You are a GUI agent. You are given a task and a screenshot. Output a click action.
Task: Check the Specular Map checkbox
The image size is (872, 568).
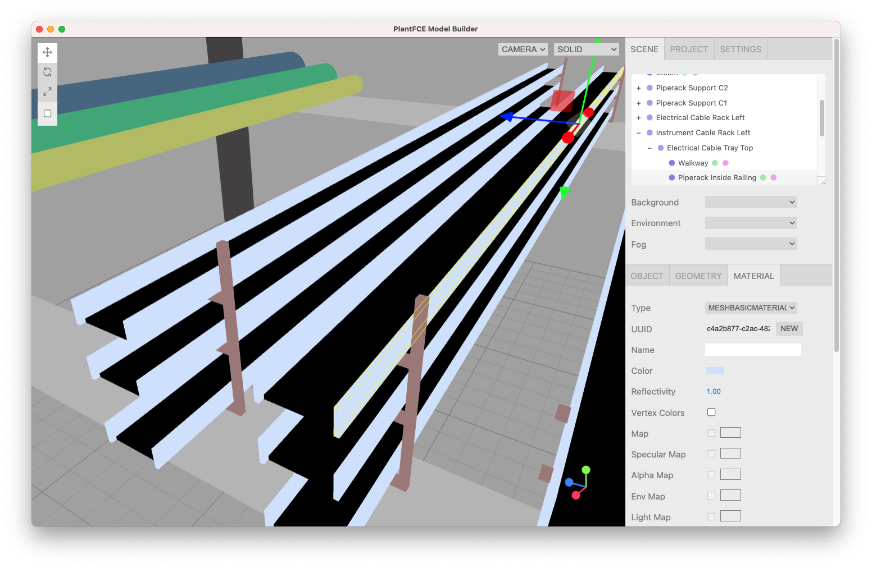pos(711,453)
